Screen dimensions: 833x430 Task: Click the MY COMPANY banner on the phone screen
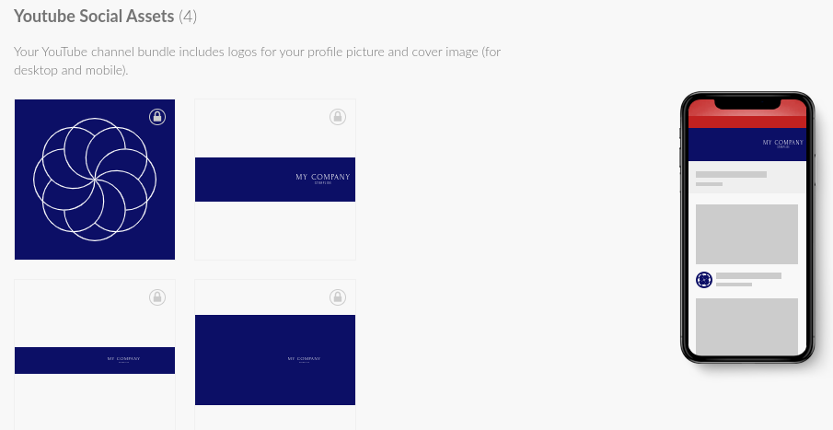coord(746,144)
